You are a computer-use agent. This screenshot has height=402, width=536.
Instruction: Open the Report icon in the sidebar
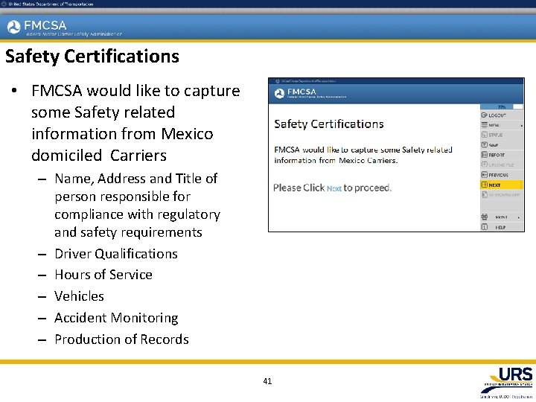tap(484, 155)
